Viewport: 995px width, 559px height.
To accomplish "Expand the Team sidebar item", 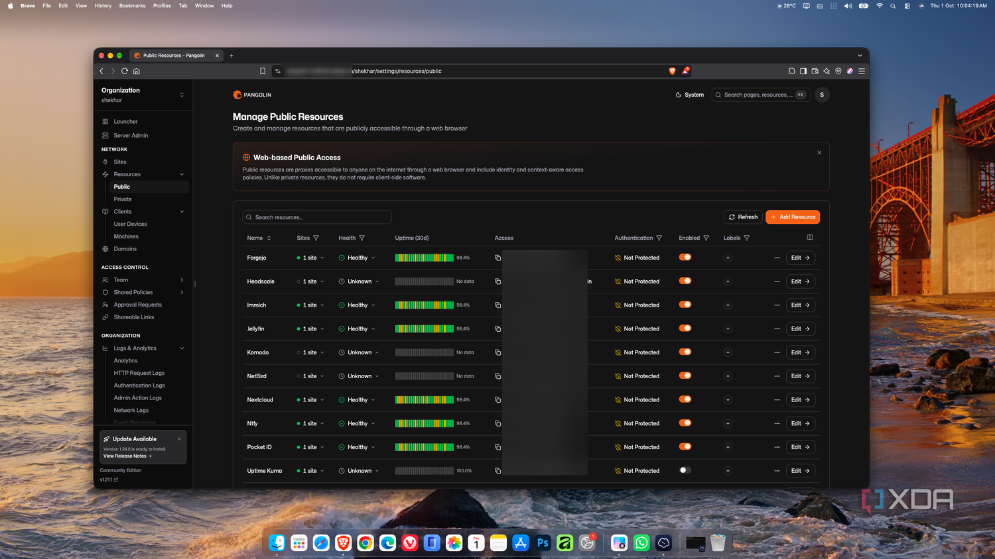I will click(x=182, y=280).
